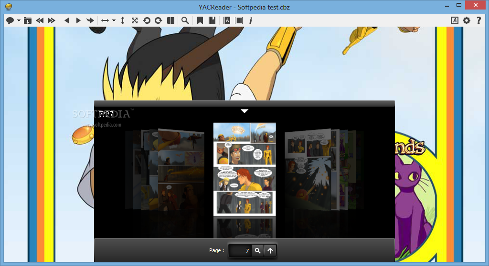
Task: Click the curved go-to-page arrow icon
Action: pos(90,20)
